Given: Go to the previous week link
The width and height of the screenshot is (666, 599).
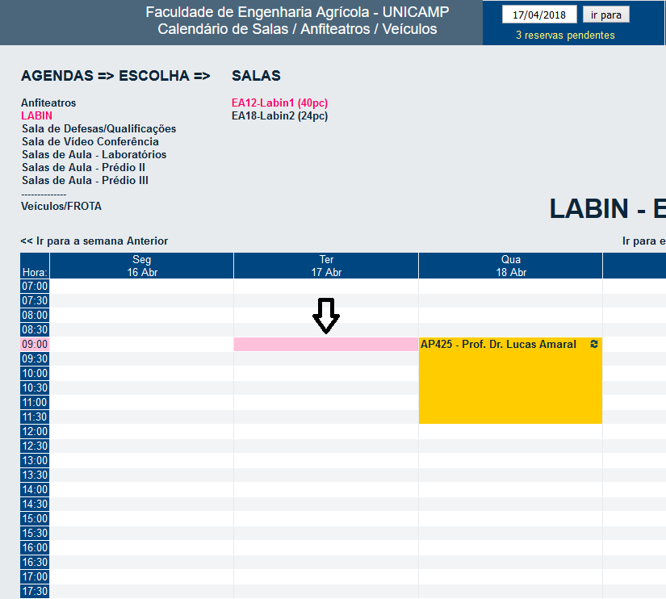Looking at the screenshot, I should [x=94, y=241].
